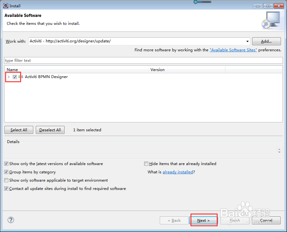Image resolution: width=287 pixels, height=232 pixels.
Task: Click 'Check the items that you wish to install.' text
Action: pyautogui.click(x=43, y=24)
